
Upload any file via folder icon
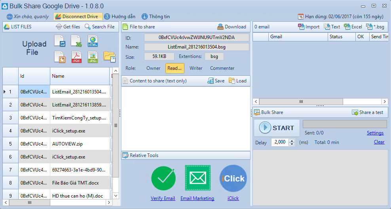click(x=110, y=57)
